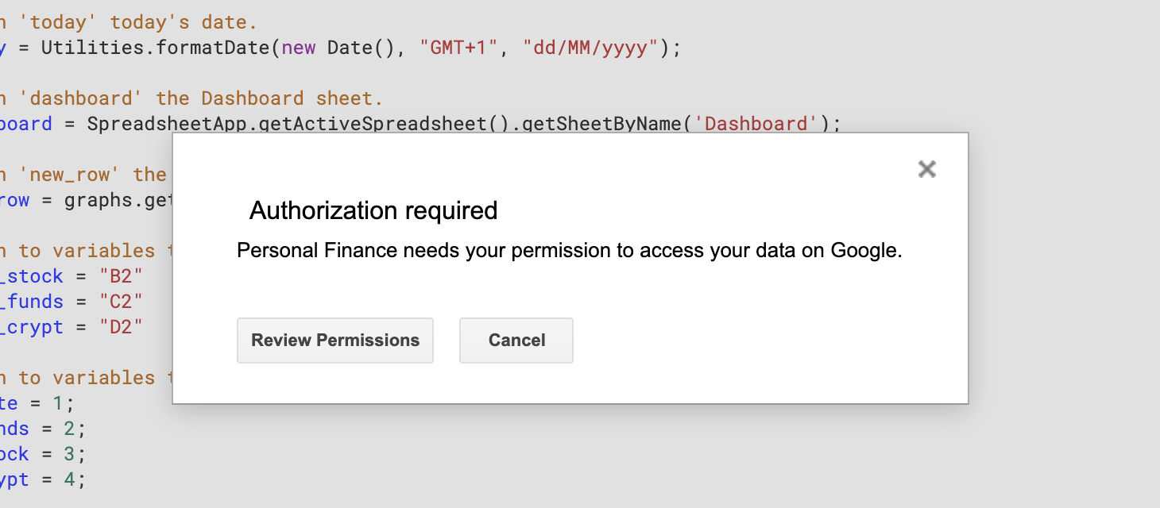Click the line assigning value 3
Viewport: 1160px width, 508px height.
click(x=43, y=454)
